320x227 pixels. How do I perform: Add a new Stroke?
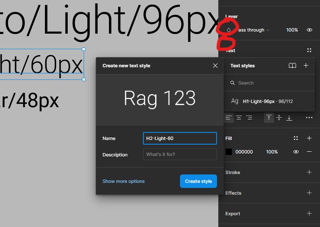[309, 172]
